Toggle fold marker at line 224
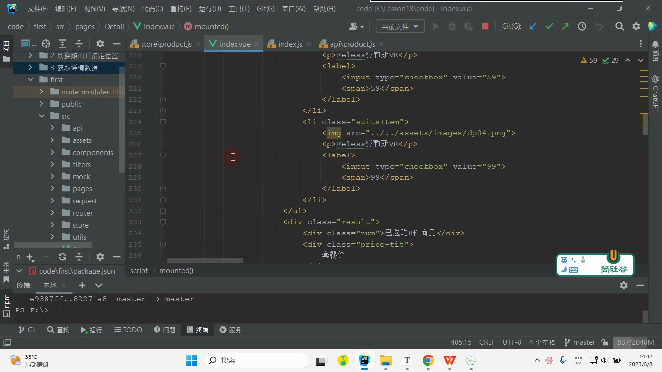Screen dimensions: 662x372 click(163, 122)
